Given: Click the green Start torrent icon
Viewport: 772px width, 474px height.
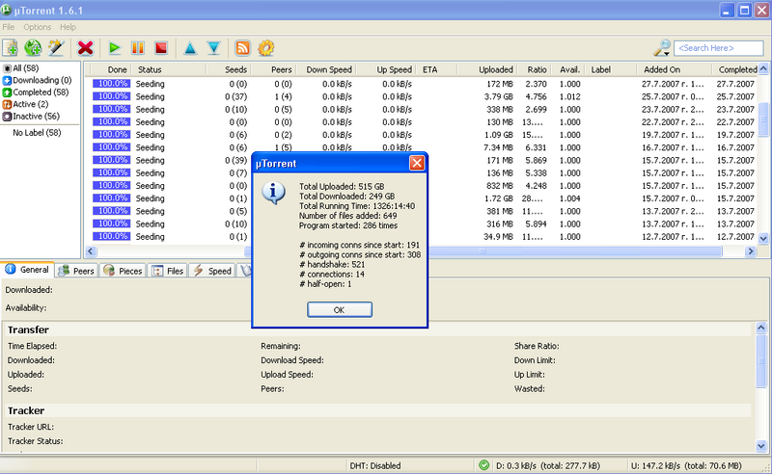Looking at the screenshot, I should pos(114,48).
